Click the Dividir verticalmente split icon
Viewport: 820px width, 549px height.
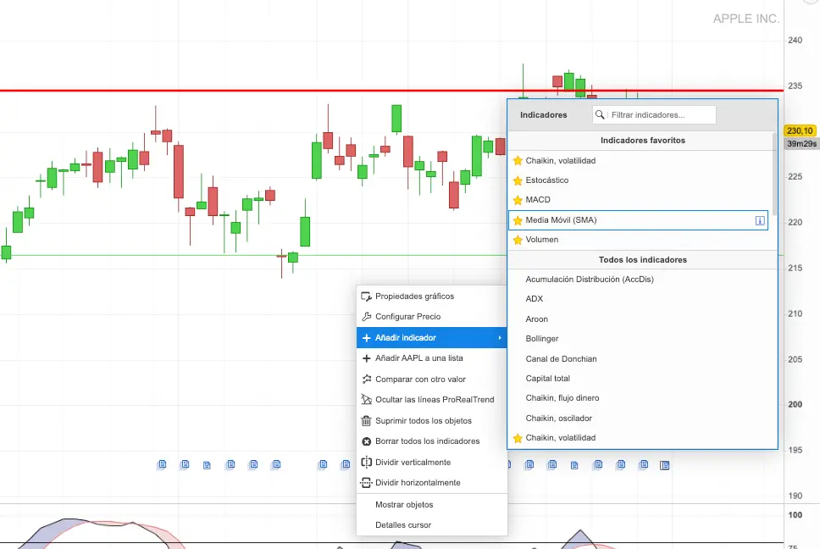[367, 463]
